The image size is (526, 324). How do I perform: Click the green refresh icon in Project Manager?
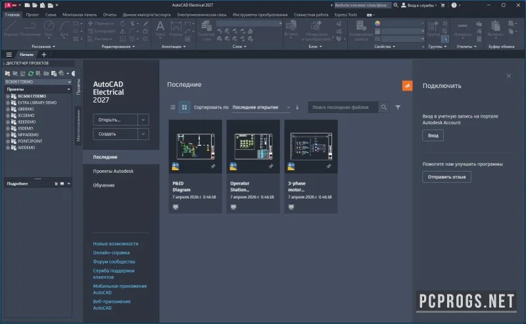[30, 73]
